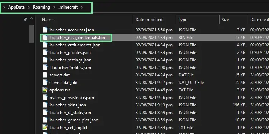The height and width of the screenshot is (134, 269).
Task: Select launcher_profiles.json file name
Action: [70, 53]
